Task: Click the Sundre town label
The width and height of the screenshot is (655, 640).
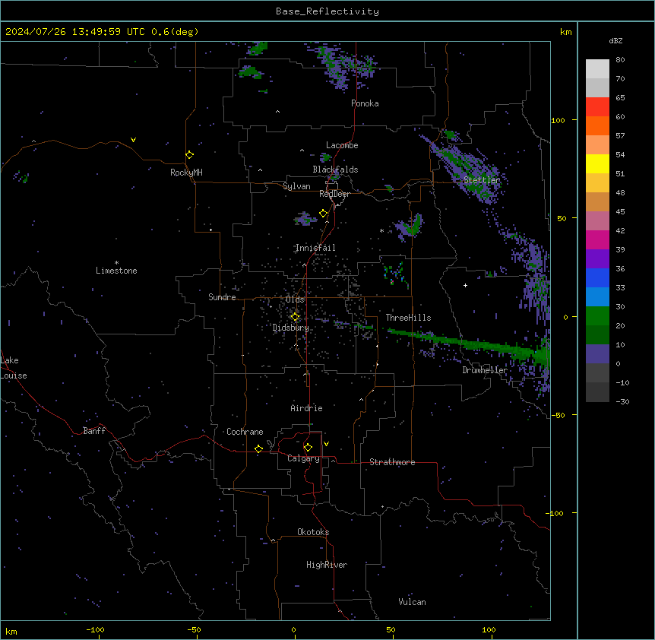Action: [x=222, y=297]
